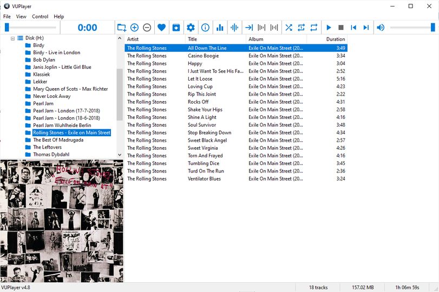Select The Best Of Madrugada folder
The image size is (439, 292).
58,140
